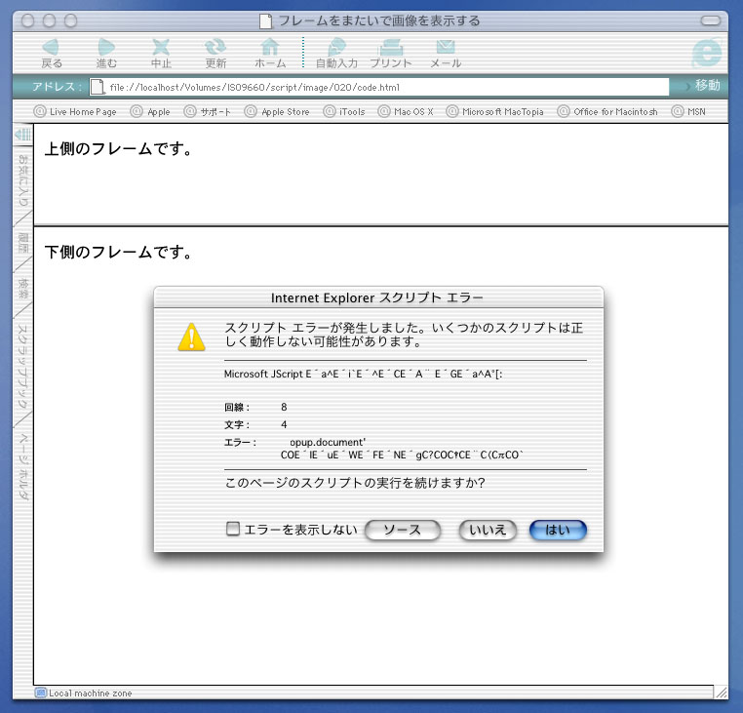This screenshot has height=713, width=743.
Task: Click the AutoFill (自動入力) icon
Action: pyautogui.click(x=337, y=47)
